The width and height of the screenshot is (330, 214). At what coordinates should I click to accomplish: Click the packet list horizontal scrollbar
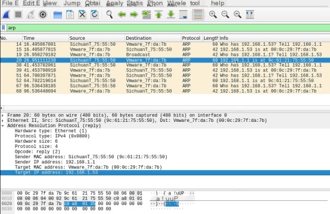pyautogui.click(x=165, y=108)
